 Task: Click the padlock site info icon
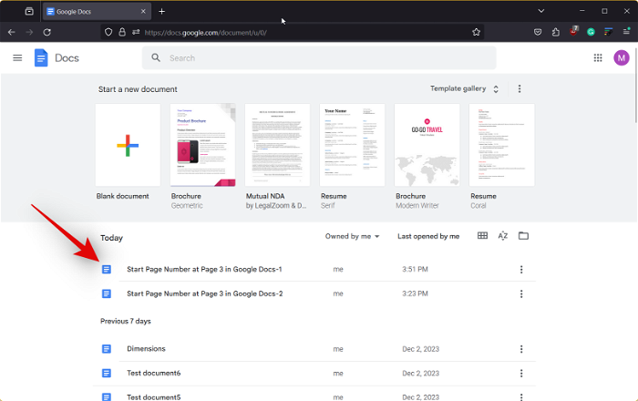pyautogui.click(x=122, y=32)
